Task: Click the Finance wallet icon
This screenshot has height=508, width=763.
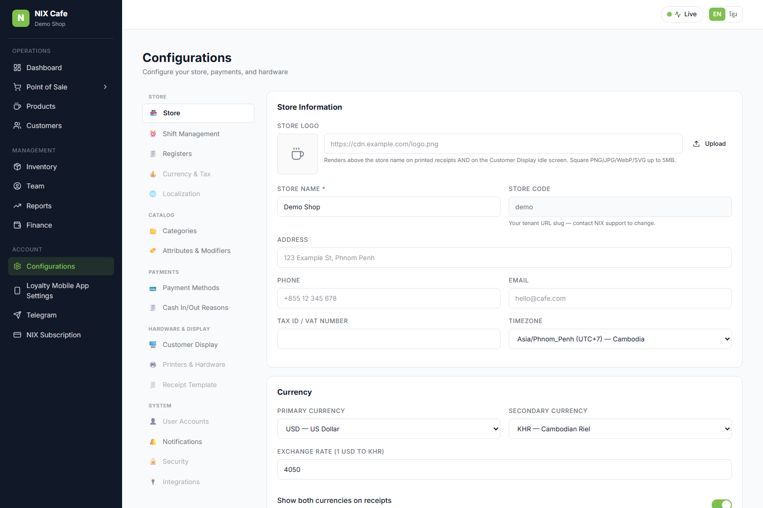Action: click(17, 225)
